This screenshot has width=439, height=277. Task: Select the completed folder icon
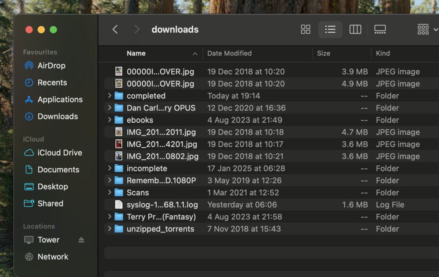pyautogui.click(x=119, y=96)
